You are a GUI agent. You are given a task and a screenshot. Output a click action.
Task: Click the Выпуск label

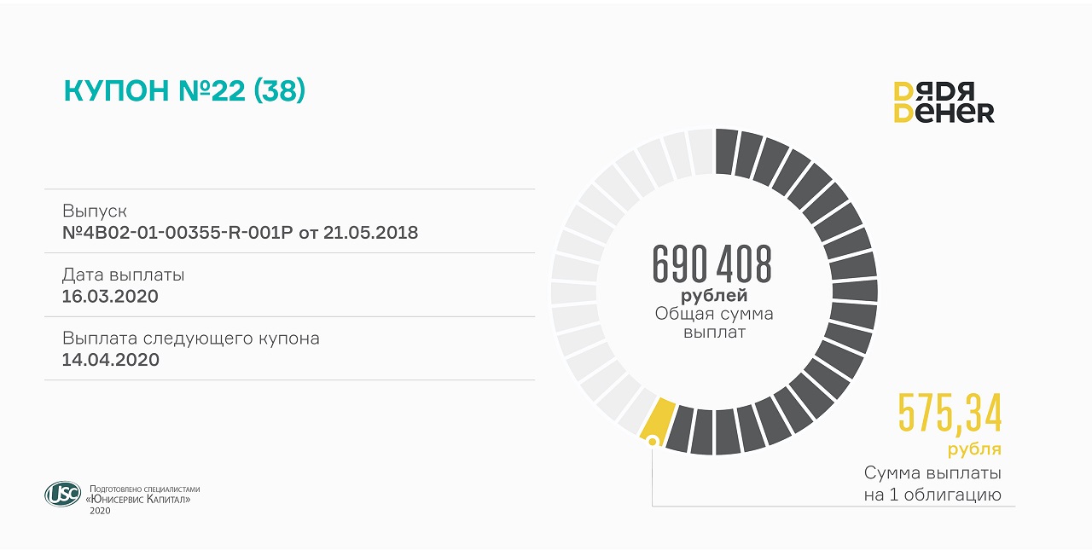click(95, 211)
